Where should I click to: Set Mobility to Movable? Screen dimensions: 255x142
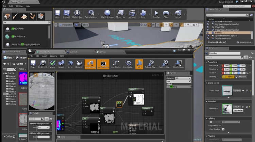240,77
